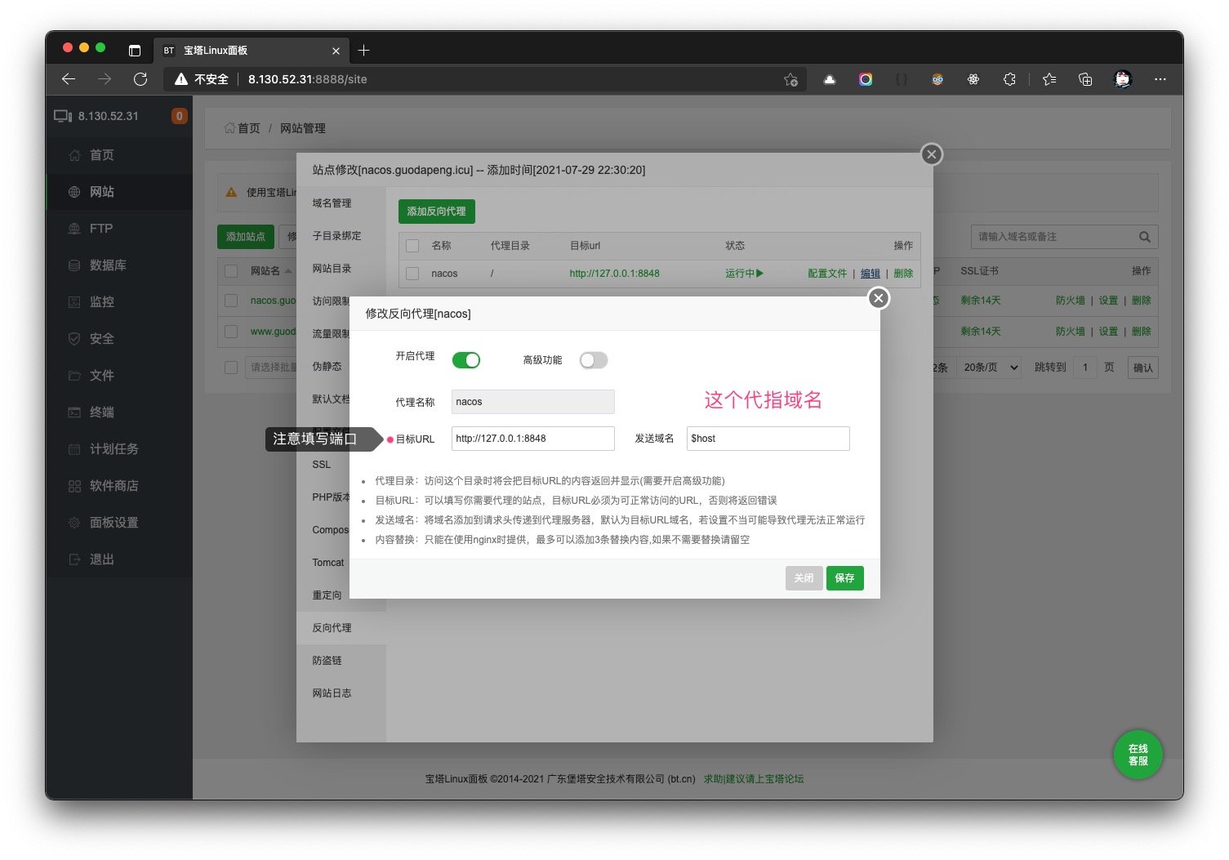Image resolution: width=1229 pixels, height=860 pixels.
Task: Check the nacos proxy row checkbox
Action: point(412,274)
